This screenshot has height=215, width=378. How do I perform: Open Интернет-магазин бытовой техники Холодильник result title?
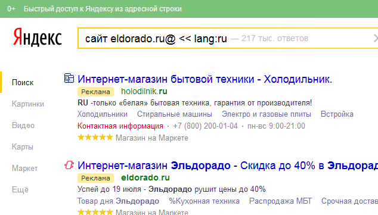click(x=205, y=79)
